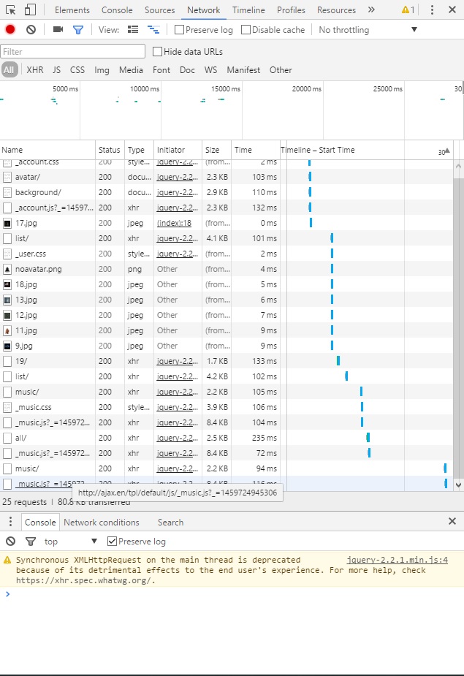The width and height of the screenshot is (464, 676).
Task: Enable the Preserve log checkbox in Network toolbar
Action: pos(180,30)
